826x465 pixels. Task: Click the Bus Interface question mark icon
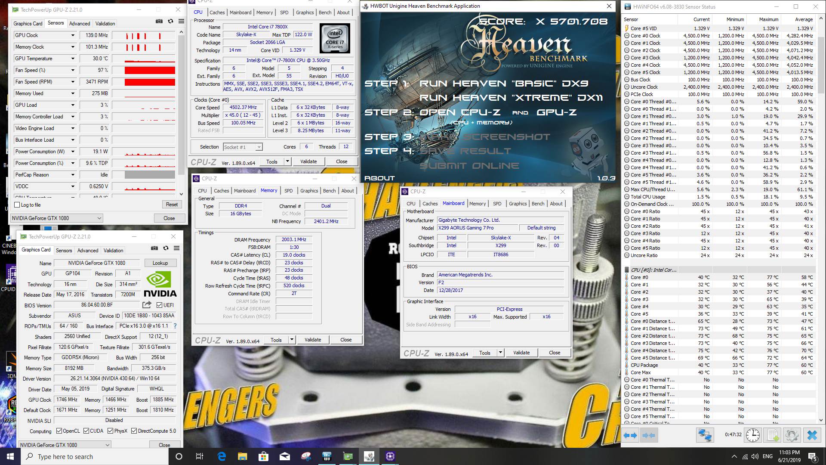(175, 326)
